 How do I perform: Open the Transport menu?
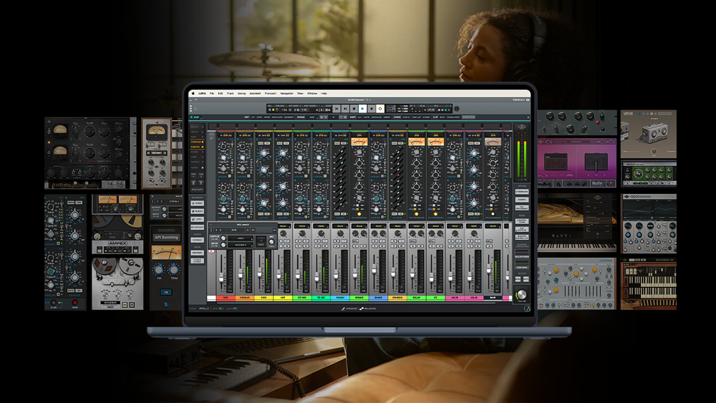coord(270,94)
